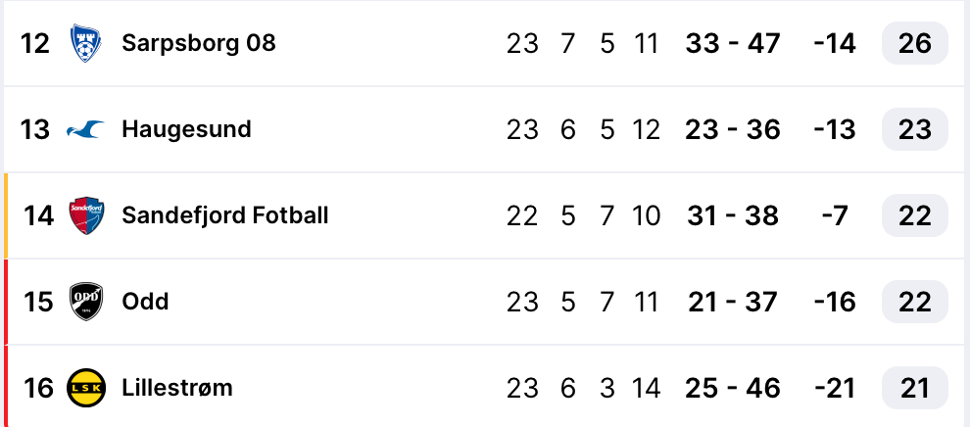Click Sarpsborg 08 points badge 26

click(914, 43)
